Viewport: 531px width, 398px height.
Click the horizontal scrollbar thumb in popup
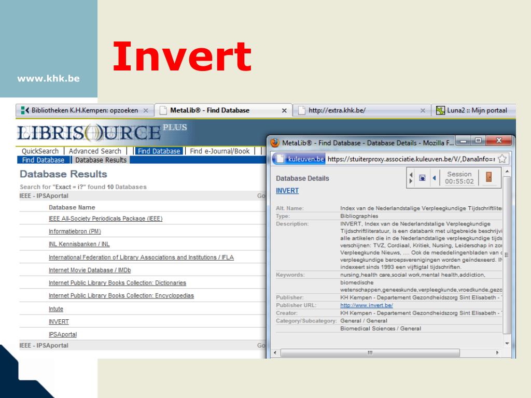click(370, 352)
